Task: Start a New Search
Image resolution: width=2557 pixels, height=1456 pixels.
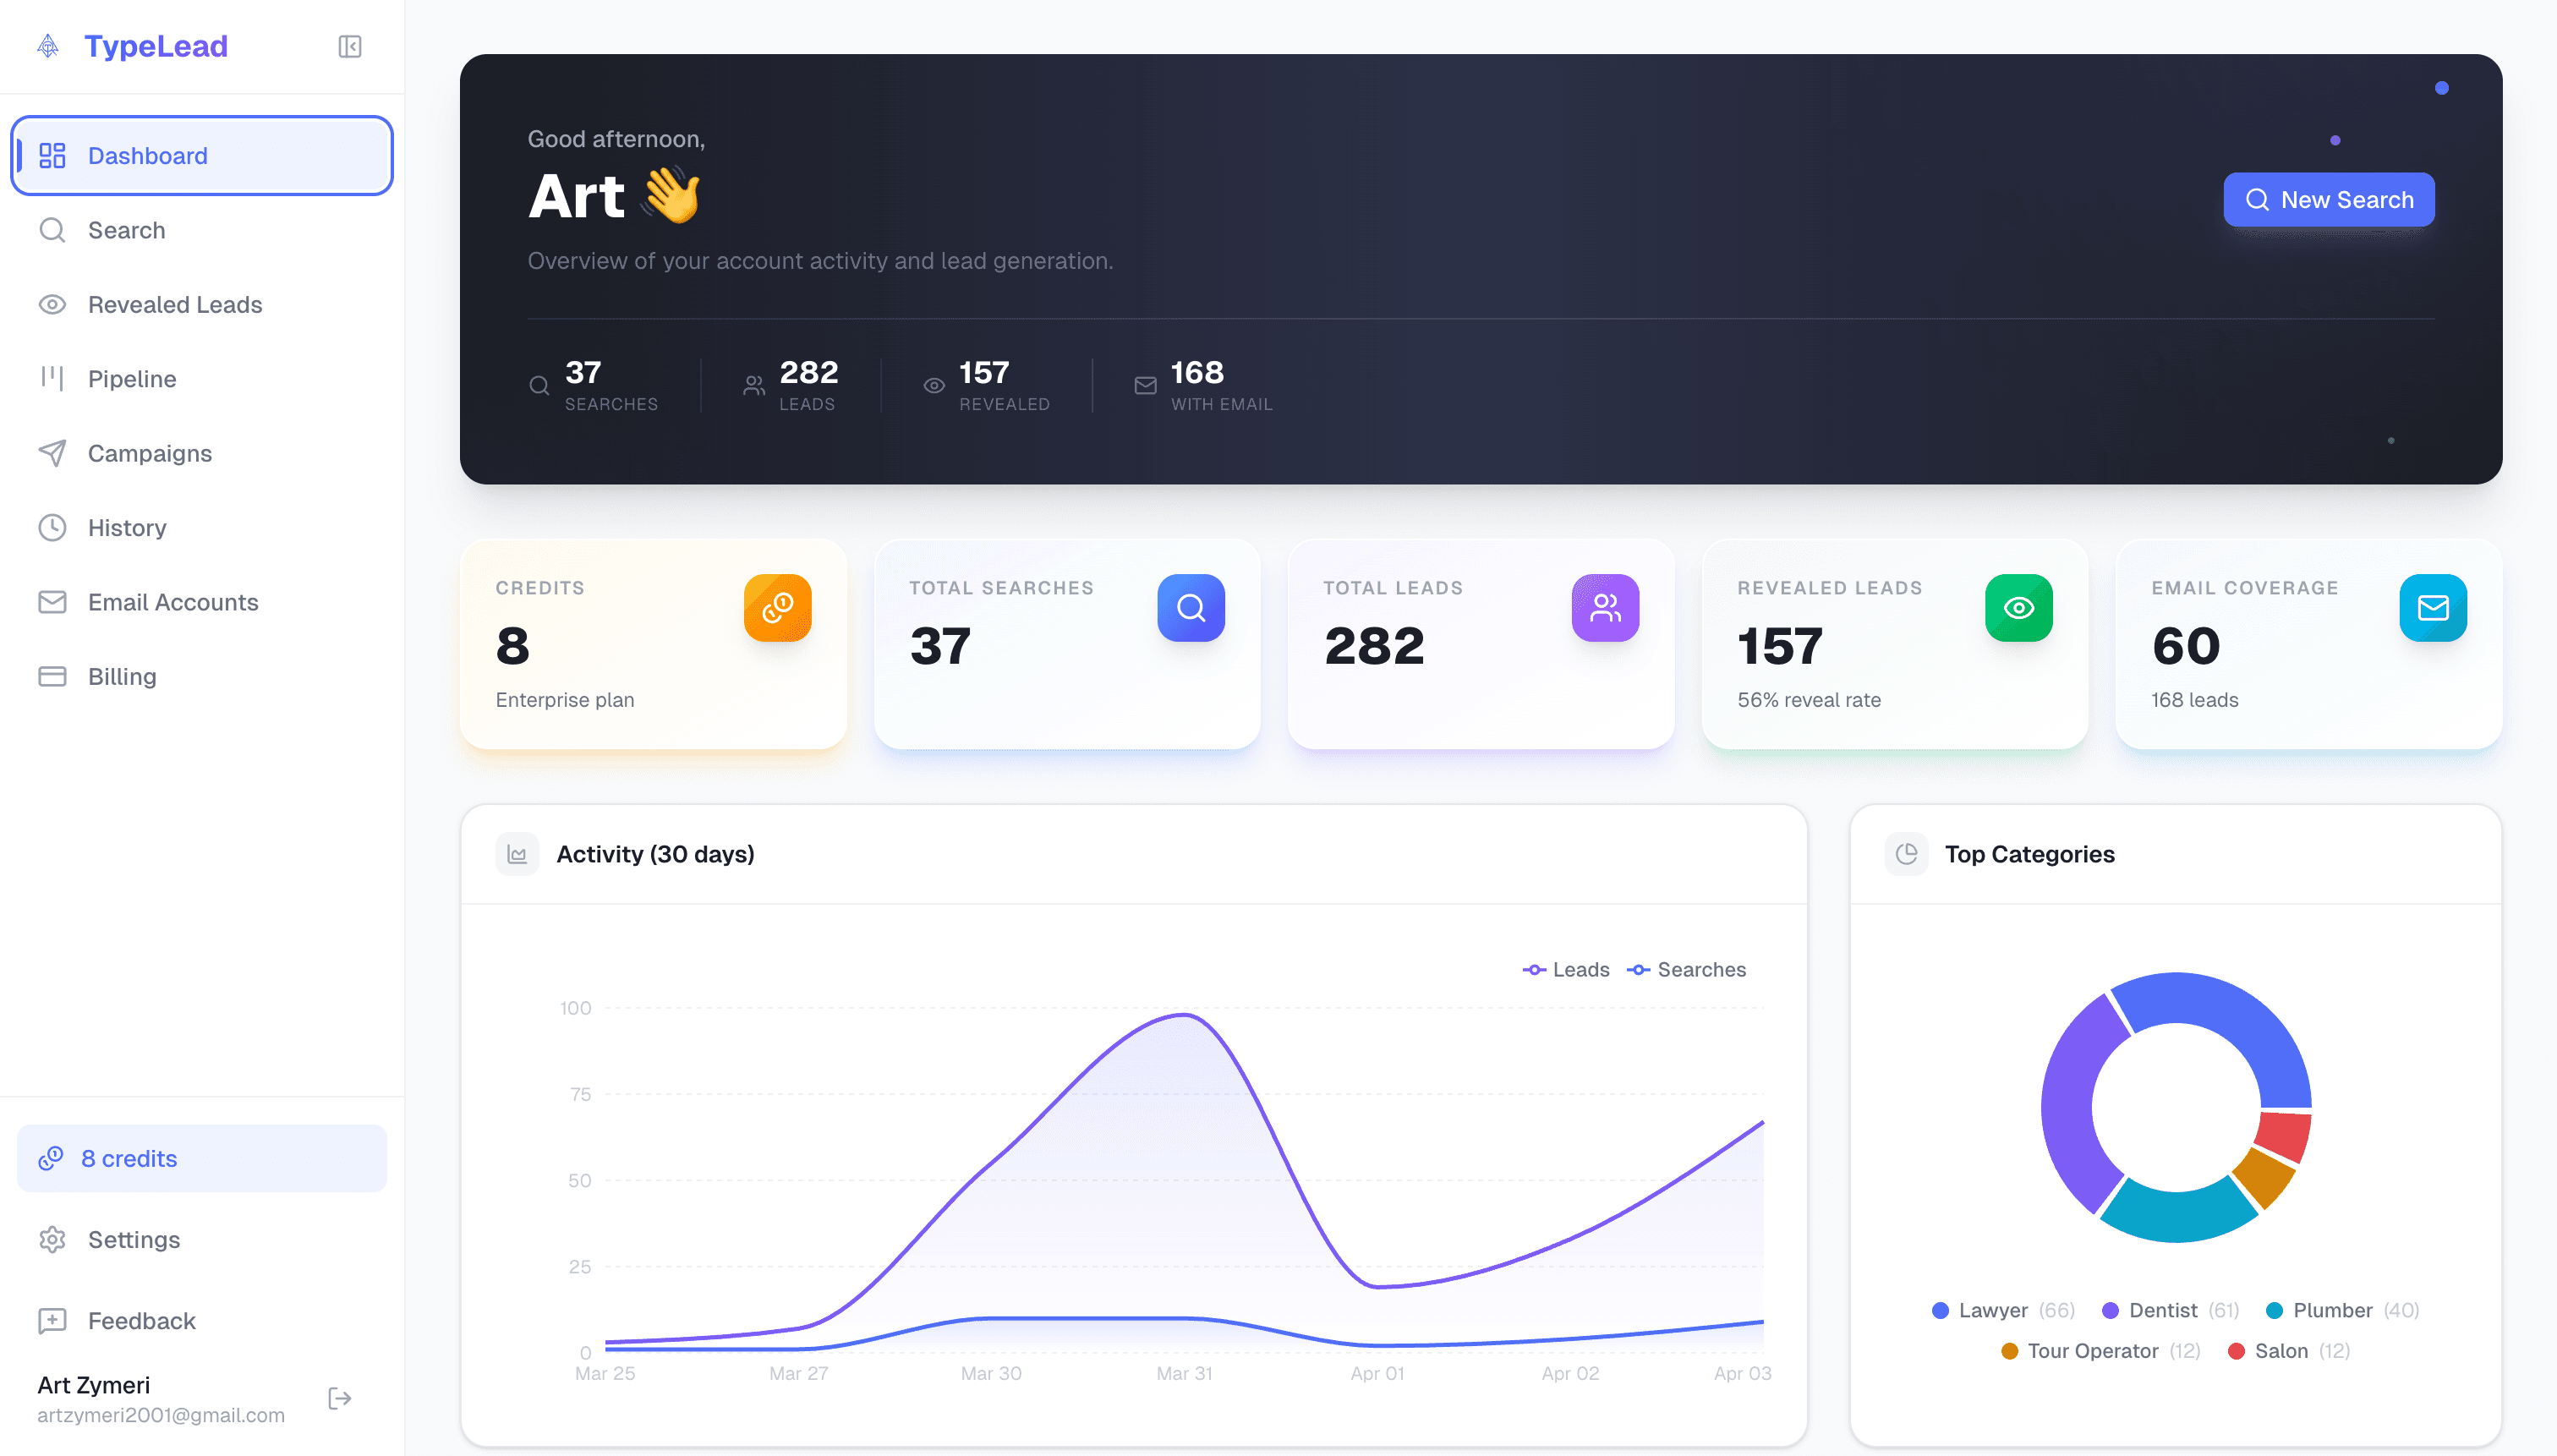Action: 2329,199
